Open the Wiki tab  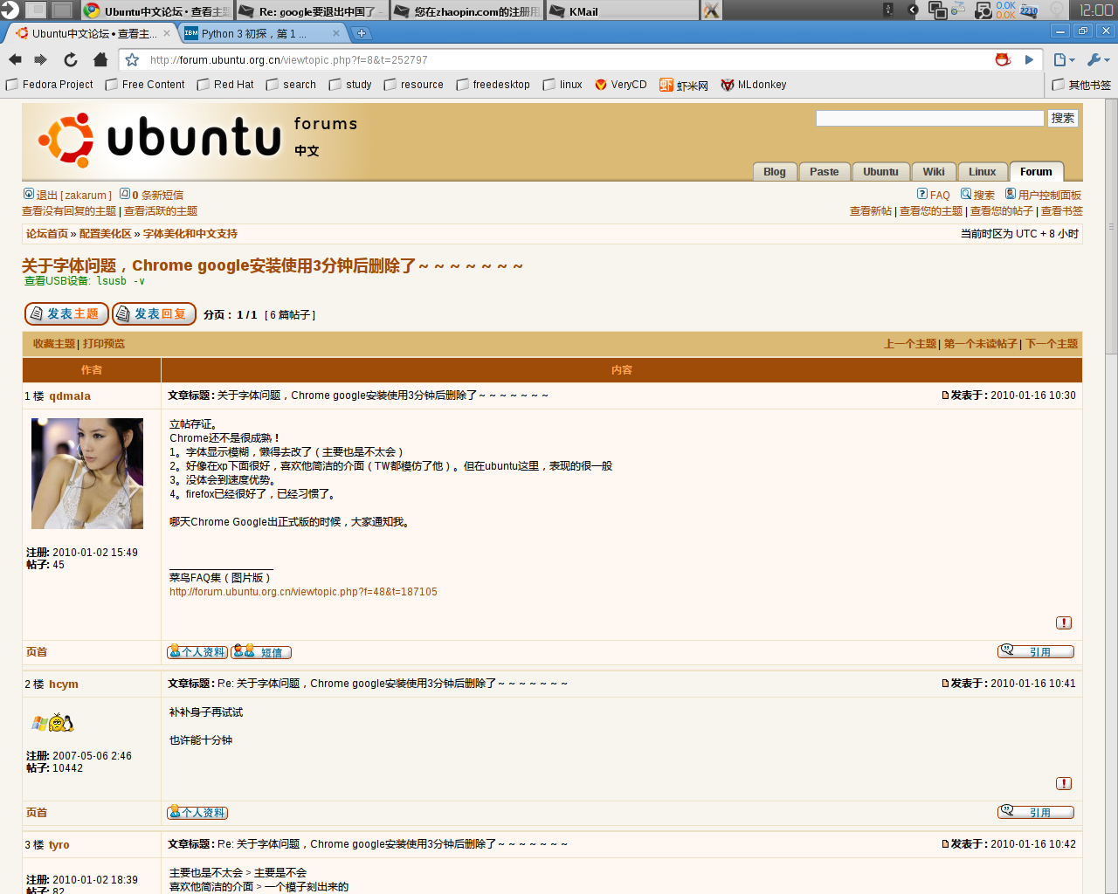[x=934, y=172]
